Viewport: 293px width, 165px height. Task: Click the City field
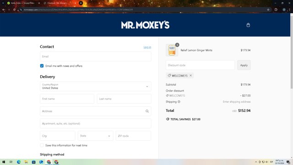pos(58,136)
